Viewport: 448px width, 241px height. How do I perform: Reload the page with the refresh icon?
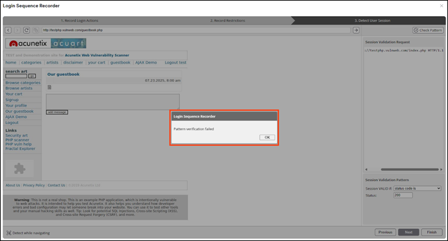(x=26, y=30)
